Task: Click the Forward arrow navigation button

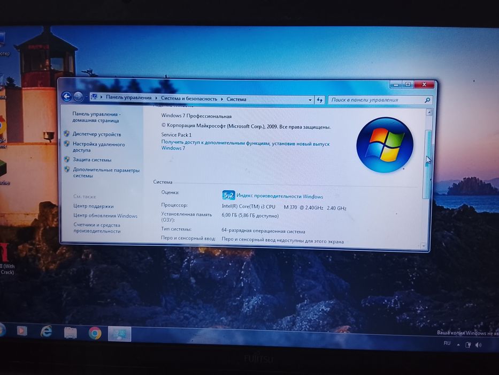Action: pyautogui.click(x=78, y=96)
